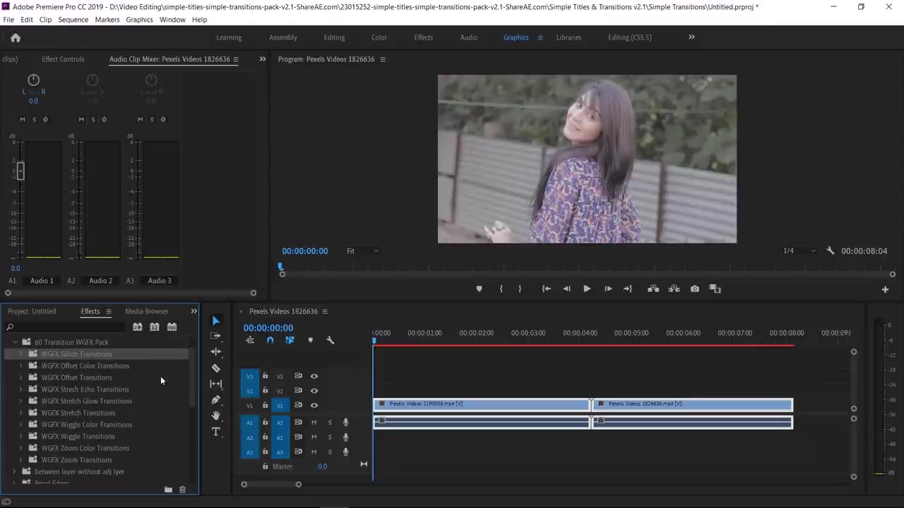
Task: Solo the A2 timeline track
Action: click(330, 437)
